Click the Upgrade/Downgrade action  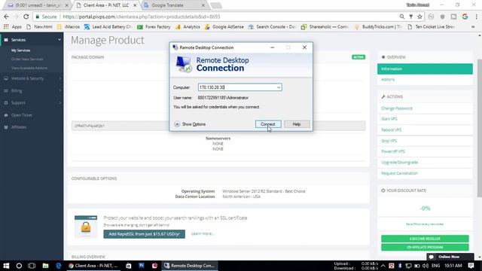(x=400, y=163)
